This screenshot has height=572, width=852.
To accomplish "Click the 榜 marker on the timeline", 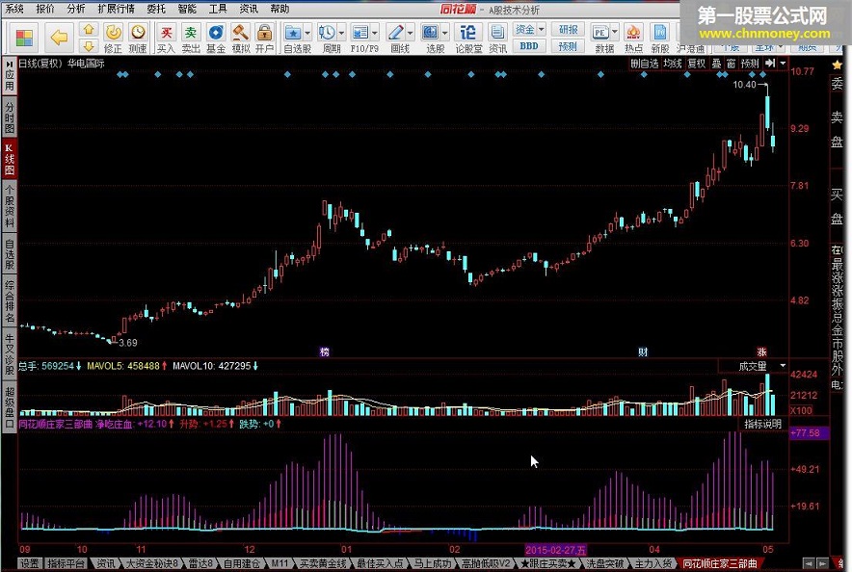I will coord(325,351).
